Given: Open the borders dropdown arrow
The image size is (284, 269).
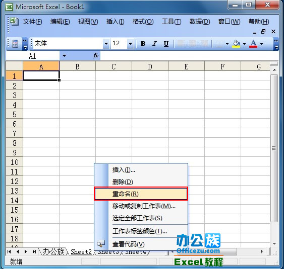Looking at the screenshot, I should [x=227, y=44].
